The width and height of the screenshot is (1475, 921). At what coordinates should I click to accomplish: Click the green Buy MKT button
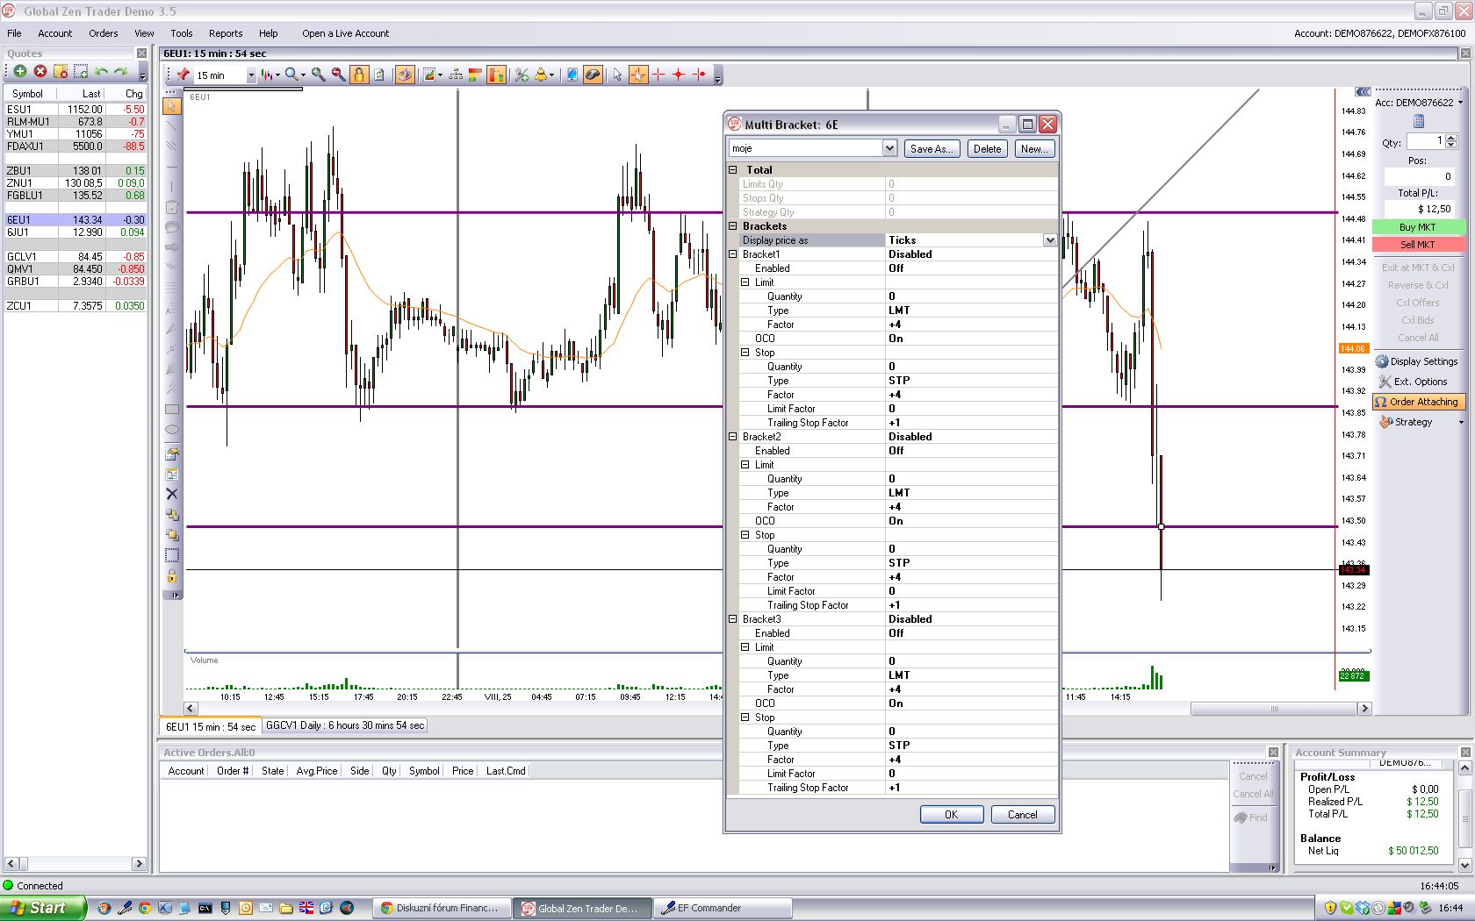1417,227
